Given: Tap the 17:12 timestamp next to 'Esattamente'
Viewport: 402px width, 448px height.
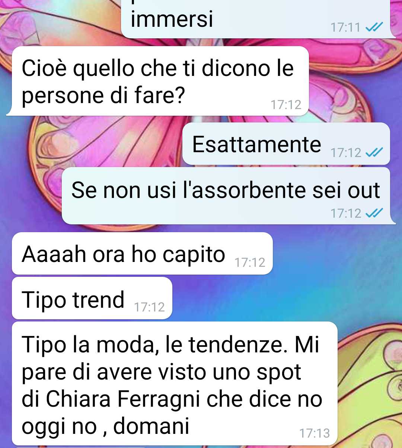Looking at the screenshot, I should (x=346, y=152).
